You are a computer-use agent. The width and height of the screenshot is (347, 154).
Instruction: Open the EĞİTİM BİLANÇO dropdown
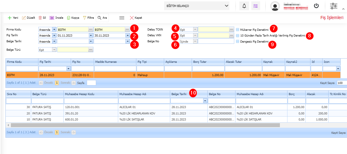(x=197, y=6)
